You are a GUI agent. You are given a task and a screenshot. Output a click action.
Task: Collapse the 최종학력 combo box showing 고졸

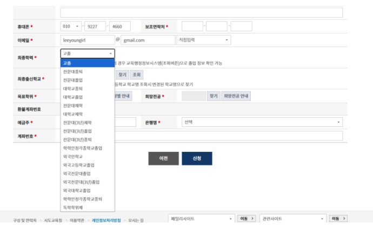coord(88,53)
